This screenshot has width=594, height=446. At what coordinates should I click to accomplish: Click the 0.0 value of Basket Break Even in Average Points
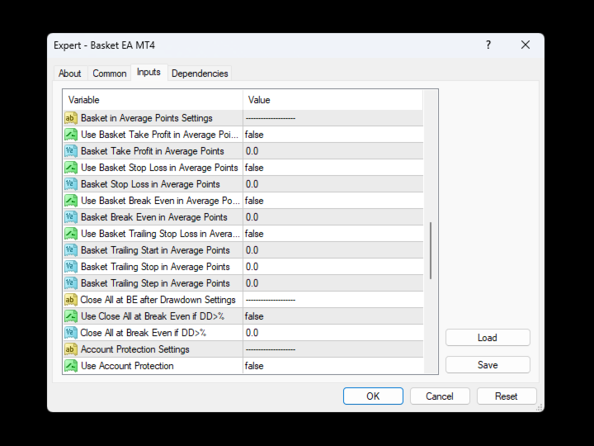point(252,217)
